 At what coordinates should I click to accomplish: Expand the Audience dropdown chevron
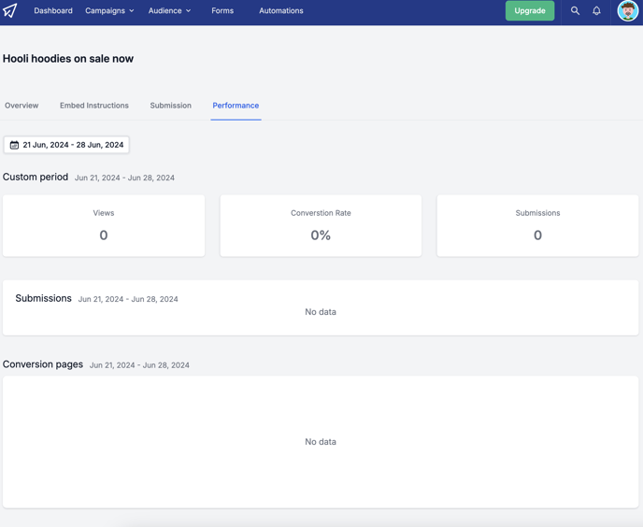[x=188, y=11]
